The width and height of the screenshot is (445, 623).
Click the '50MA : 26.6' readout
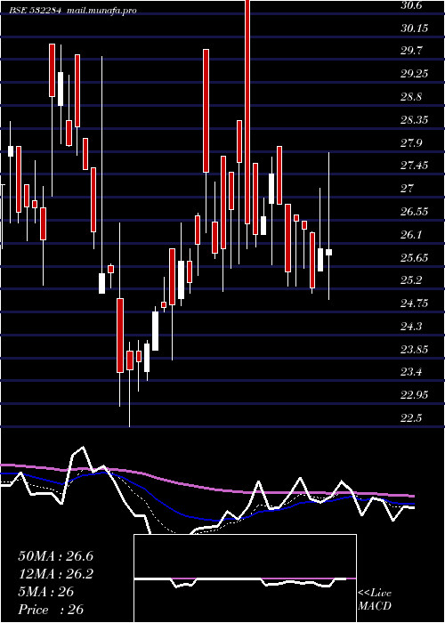[x=55, y=556]
